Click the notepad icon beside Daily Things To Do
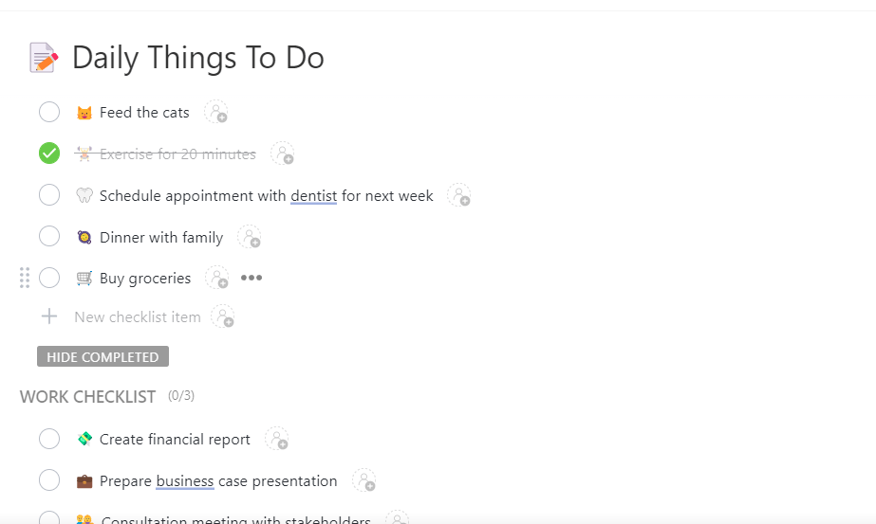The image size is (876, 524). [x=43, y=58]
